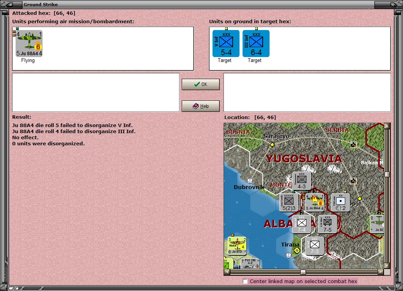Click the Dubrovnik name on the map
Viewport: 403px width, 291px height.
(249, 187)
